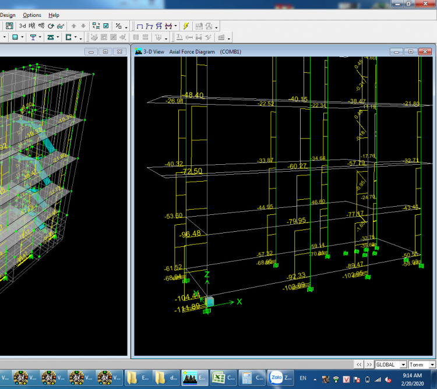Click the EN language indicator
Screen dimensions: 437x389
click(302, 378)
